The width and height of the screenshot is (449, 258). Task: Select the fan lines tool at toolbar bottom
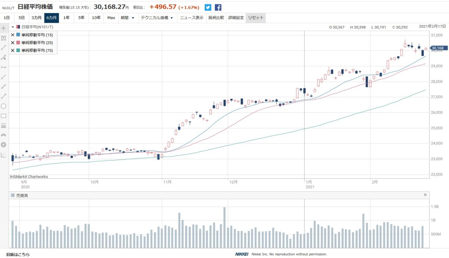pos(4,154)
